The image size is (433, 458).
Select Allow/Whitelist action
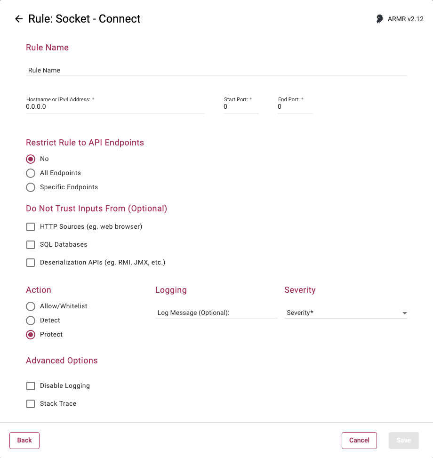coord(31,306)
